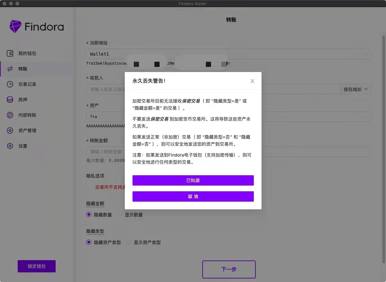Click the 永久丢失警告! dialog title
Screen dimensions: 386x282
[149, 81]
